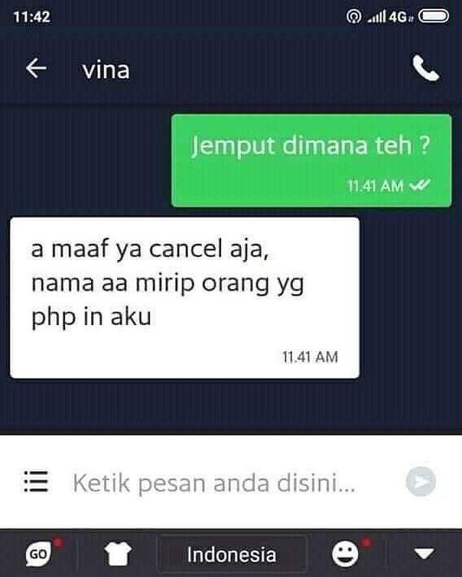This screenshot has width=462, height=577.
Task: Tap the back arrow
Action: [36, 68]
